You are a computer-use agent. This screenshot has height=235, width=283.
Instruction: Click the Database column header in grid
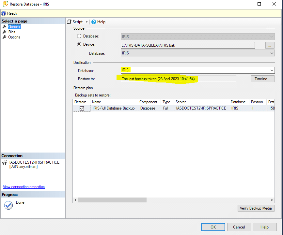point(239,102)
